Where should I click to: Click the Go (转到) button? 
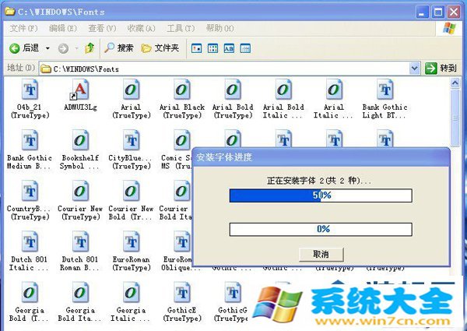click(x=441, y=69)
